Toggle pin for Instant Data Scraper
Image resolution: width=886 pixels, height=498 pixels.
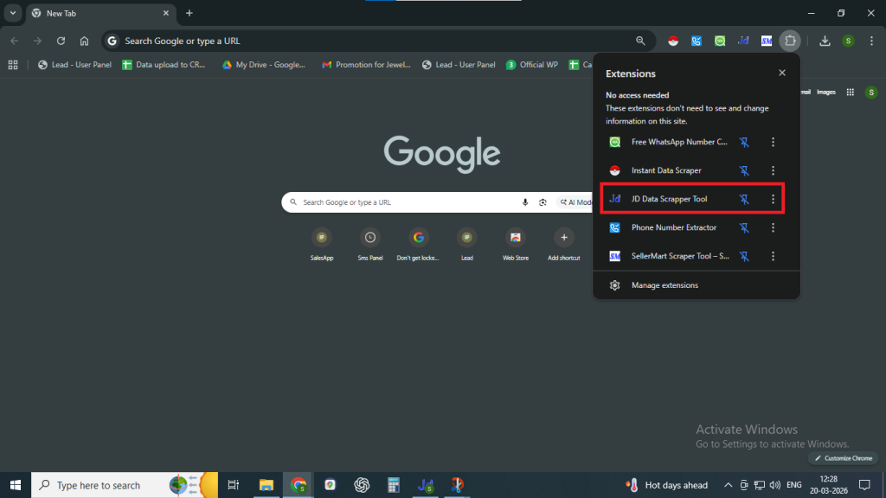pos(743,170)
